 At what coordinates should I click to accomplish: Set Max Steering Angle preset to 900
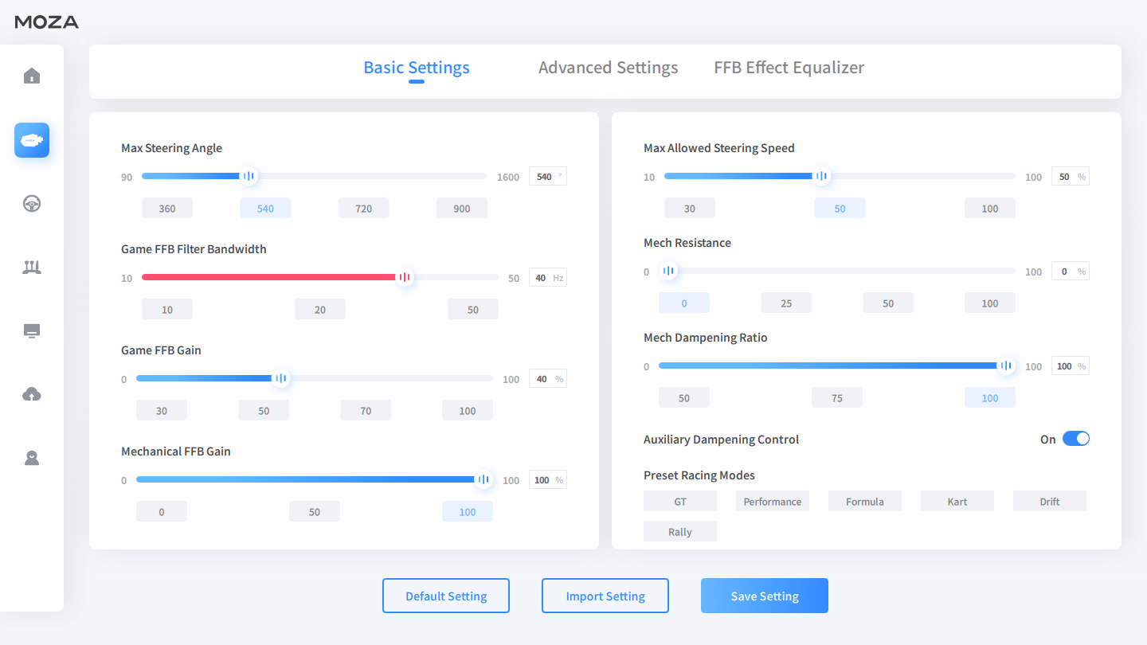tap(462, 209)
